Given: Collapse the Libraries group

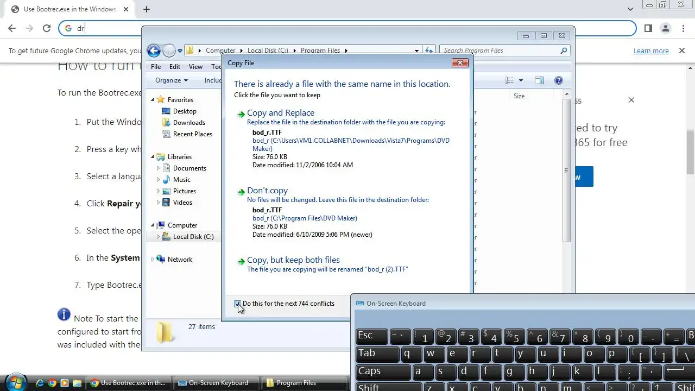Looking at the screenshot, I should coord(153,157).
